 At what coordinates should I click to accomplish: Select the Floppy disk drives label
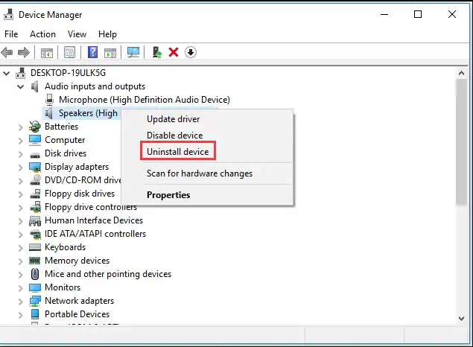[x=80, y=194]
